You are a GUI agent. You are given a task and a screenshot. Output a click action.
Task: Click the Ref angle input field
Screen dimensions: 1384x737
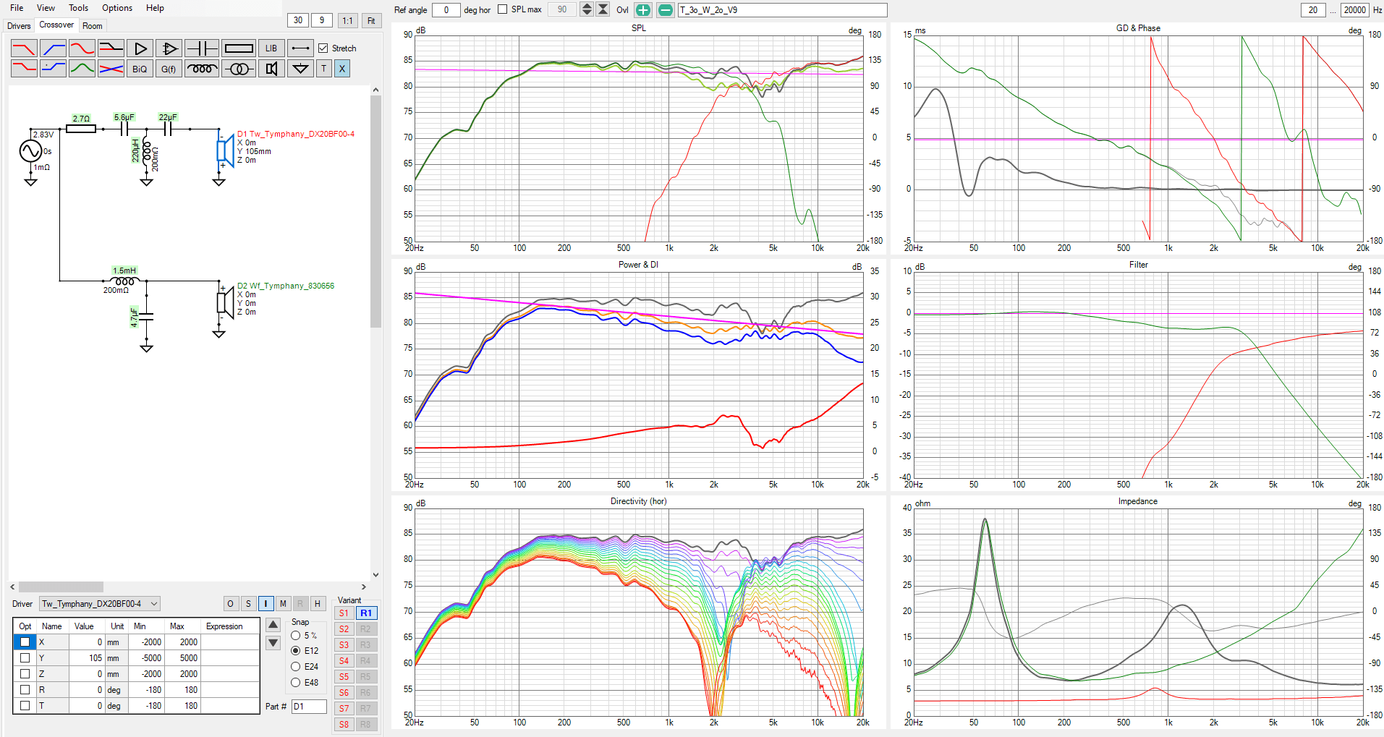446,10
